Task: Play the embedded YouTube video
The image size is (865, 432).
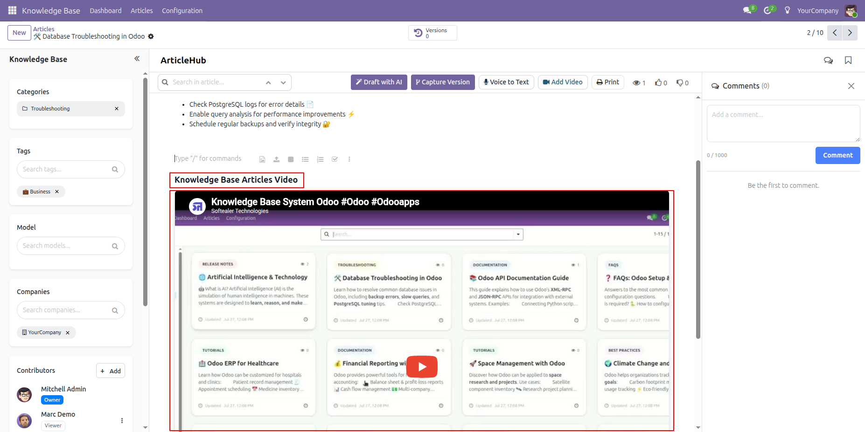Action: click(x=422, y=367)
